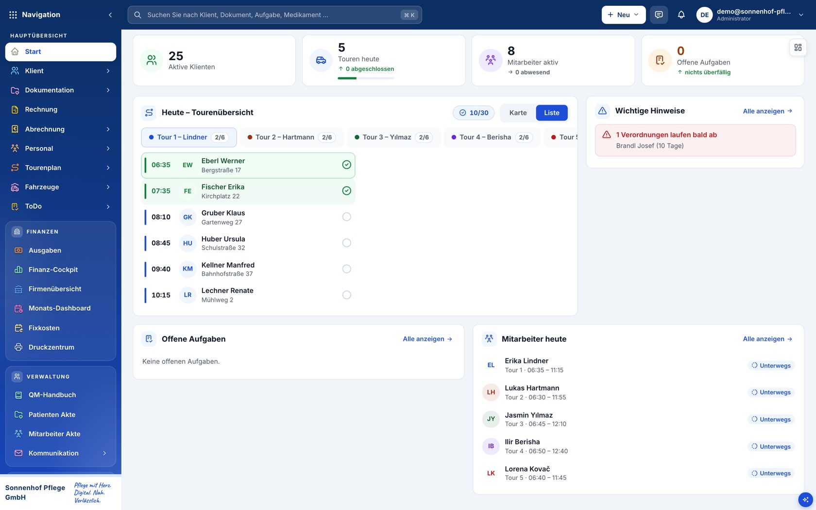Viewport: 816px width, 510px height.
Task: Select the Tour 3 – Yılmaz tab
Action: [393, 137]
